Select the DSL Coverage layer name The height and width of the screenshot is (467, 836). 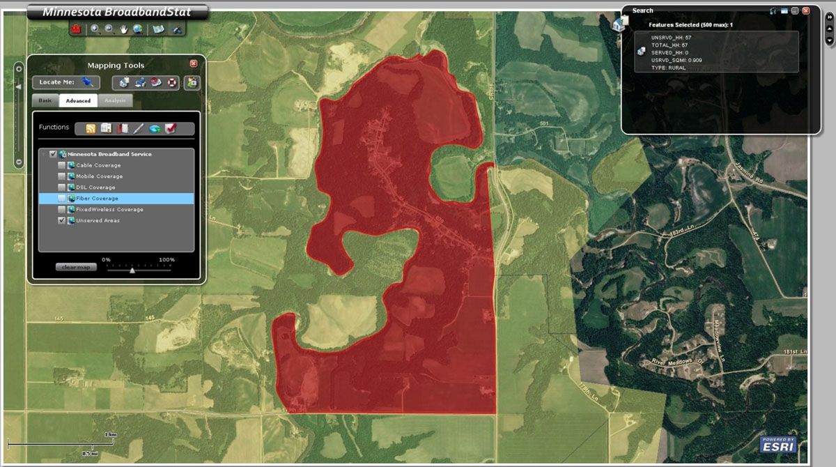[x=95, y=187]
